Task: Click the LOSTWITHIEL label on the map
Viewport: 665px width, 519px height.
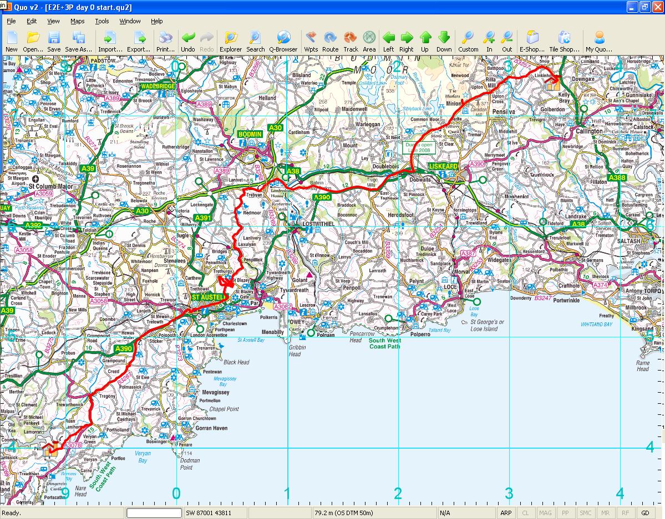Action: coord(318,224)
